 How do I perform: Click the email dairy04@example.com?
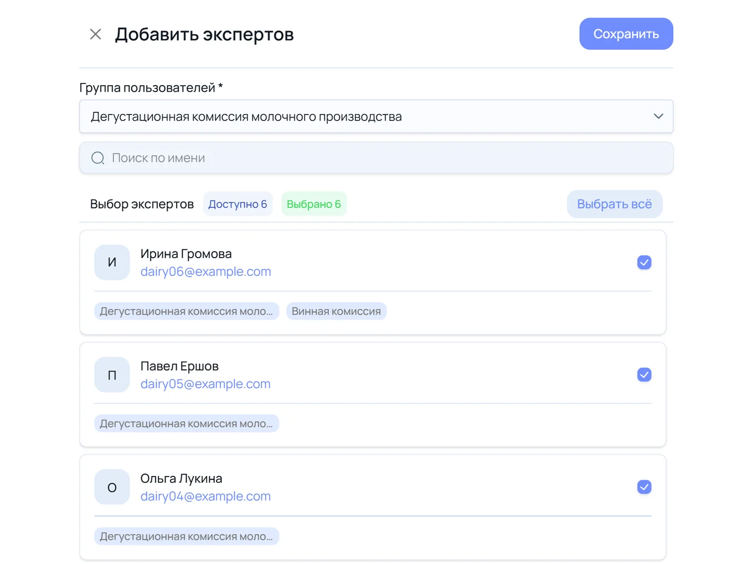pos(205,496)
